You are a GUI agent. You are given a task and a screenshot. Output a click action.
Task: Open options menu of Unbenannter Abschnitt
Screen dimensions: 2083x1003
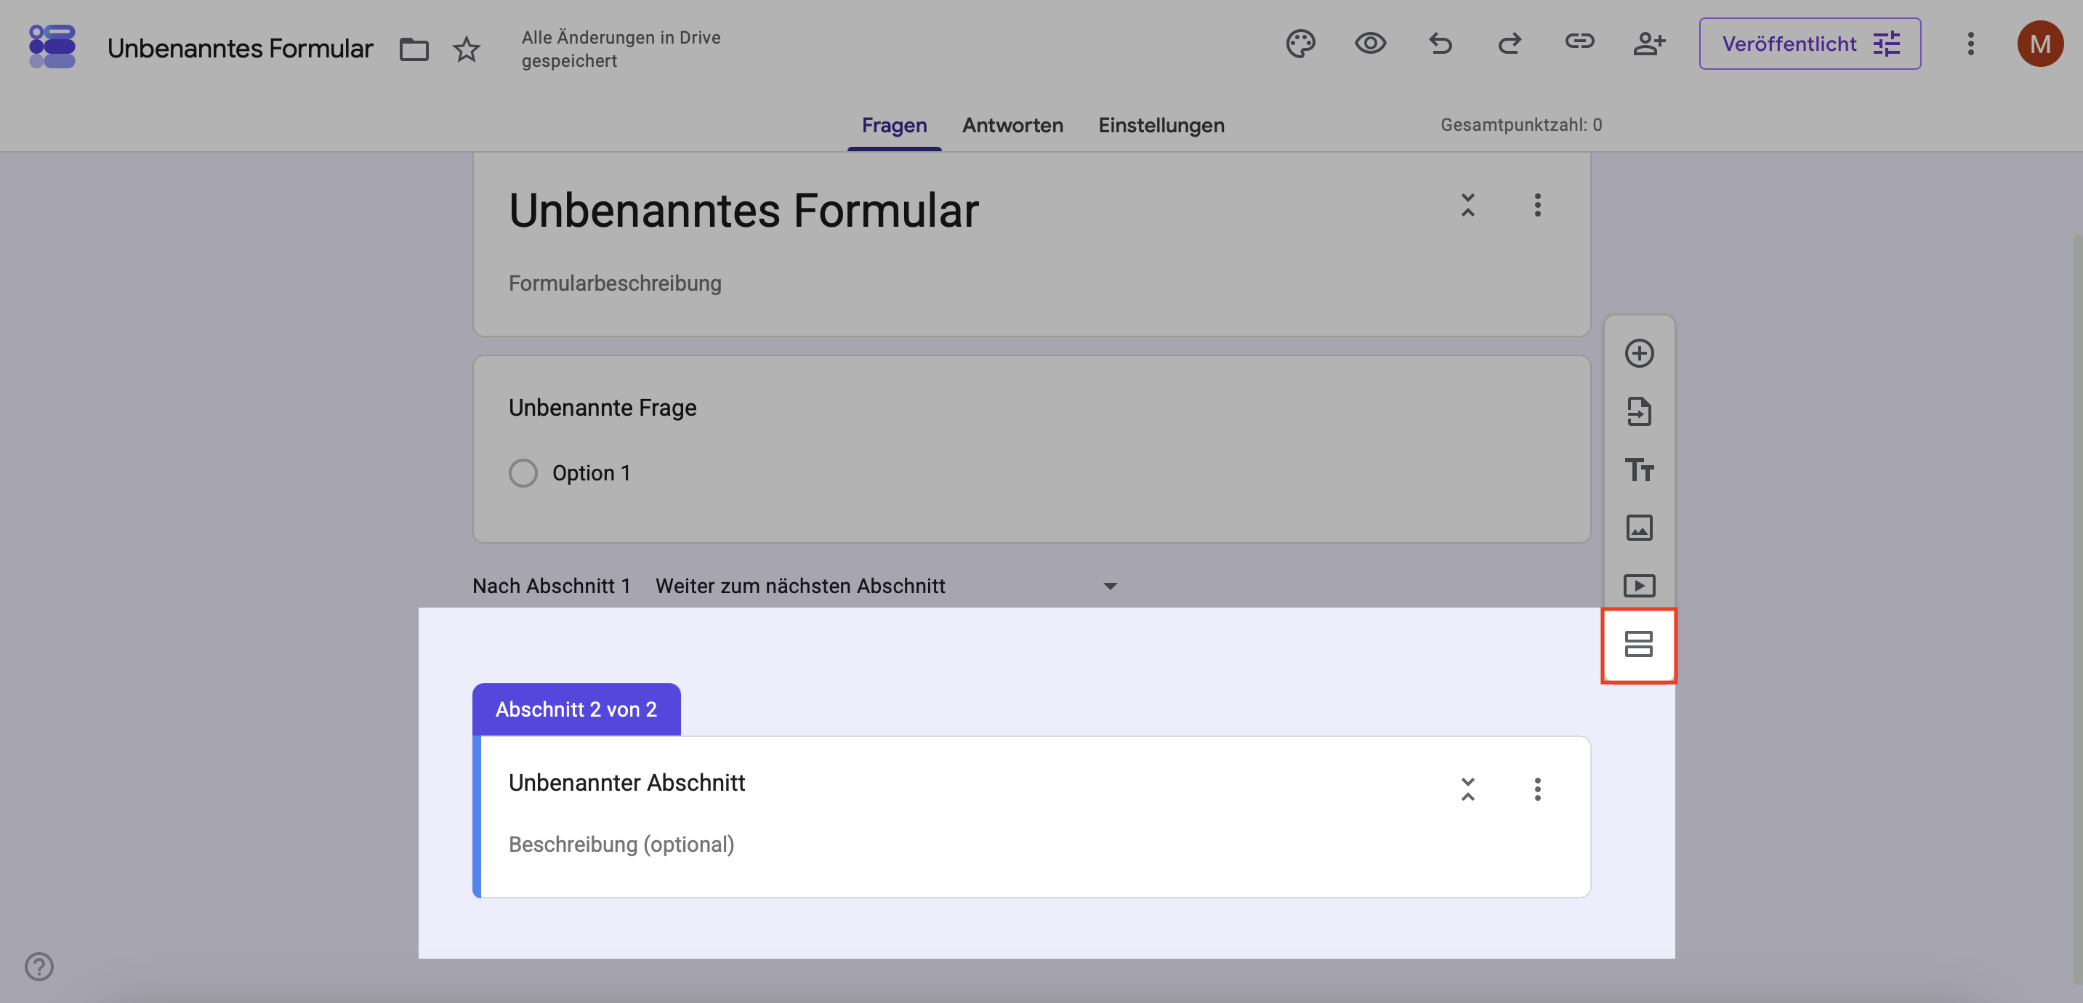click(1537, 789)
